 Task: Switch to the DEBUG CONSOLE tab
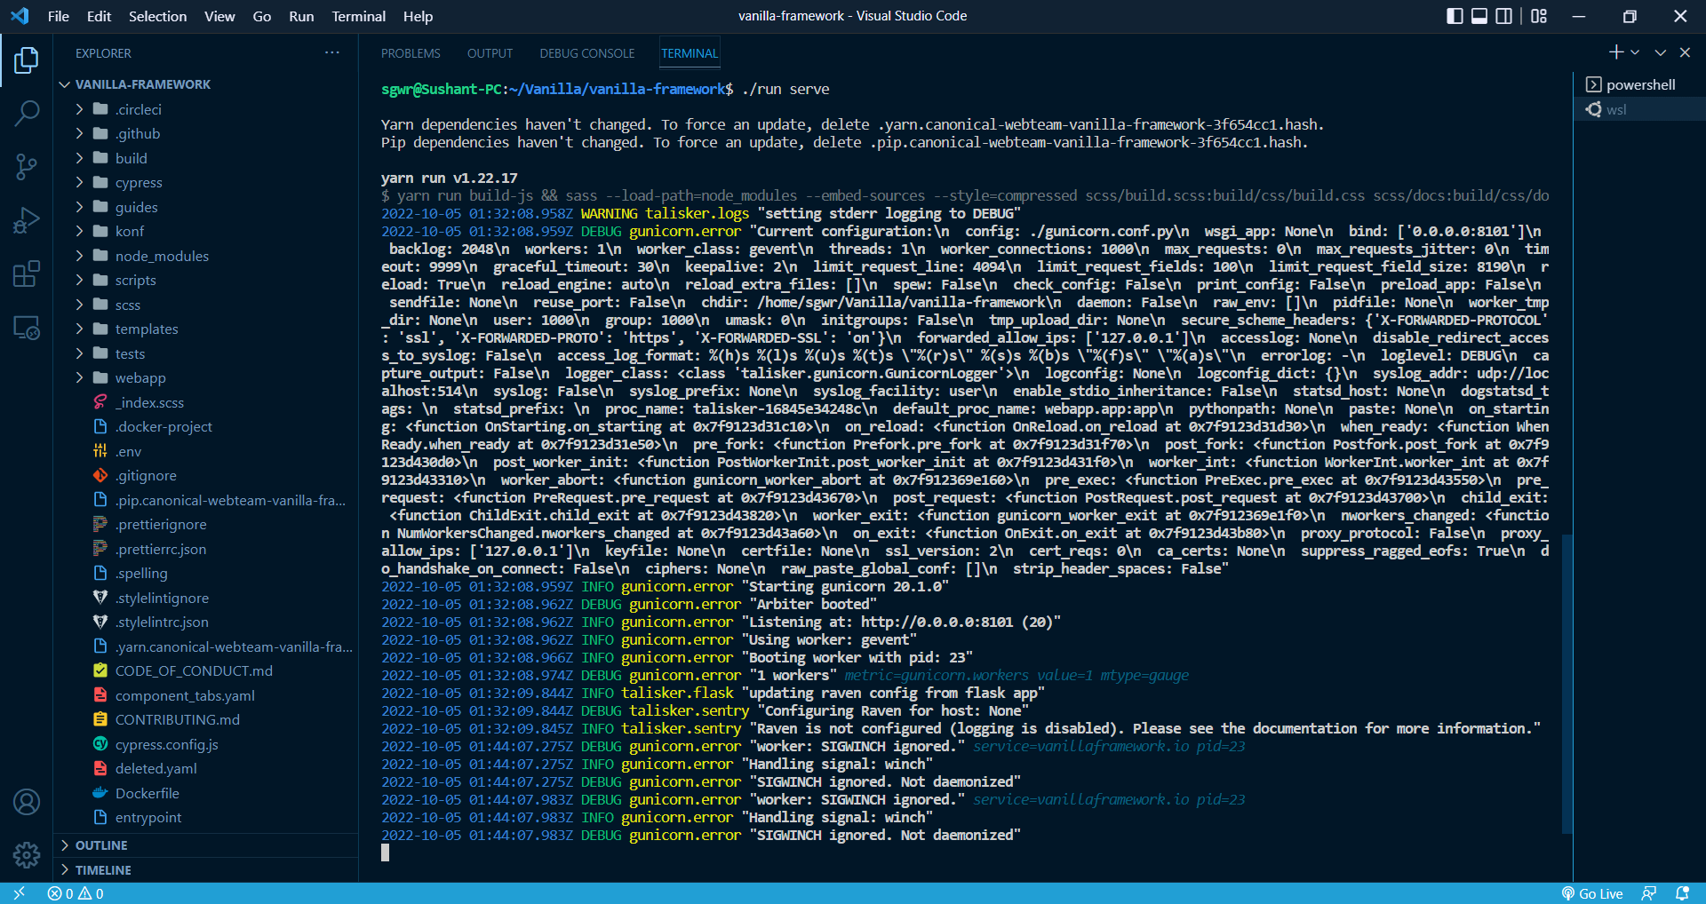pyautogui.click(x=587, y=53)
